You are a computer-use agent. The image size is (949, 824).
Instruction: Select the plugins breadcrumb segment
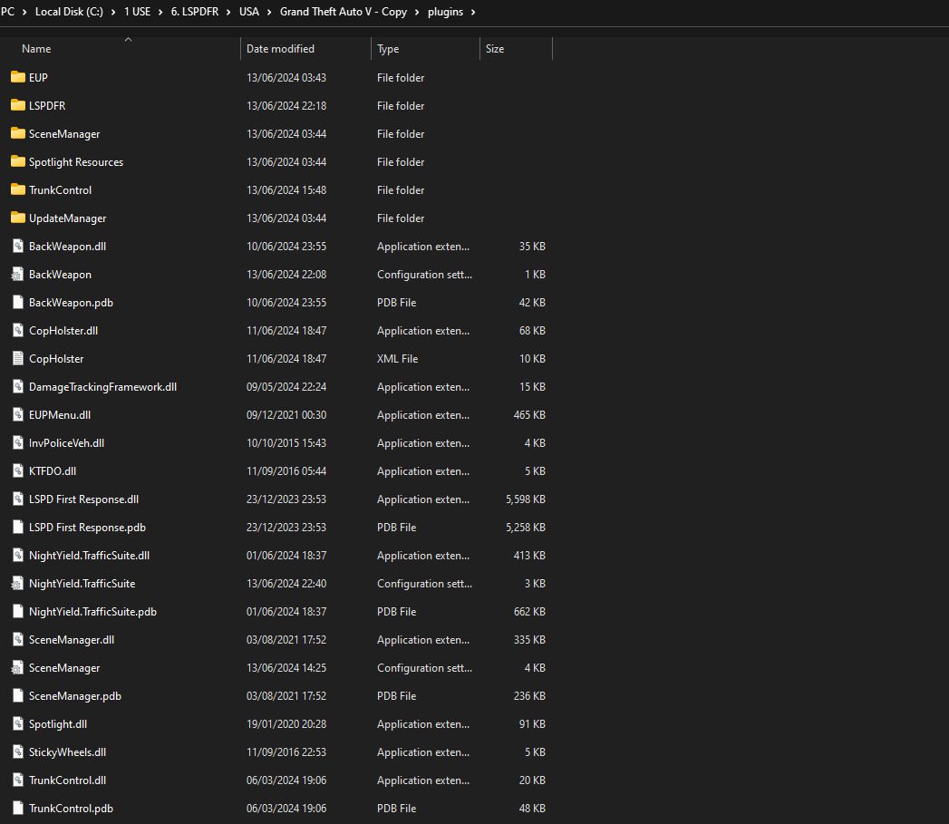[445, 12]
